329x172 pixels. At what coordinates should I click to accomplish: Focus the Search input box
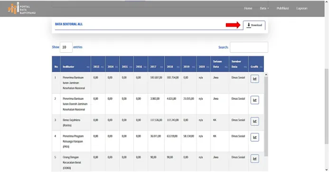click(249, 47)
